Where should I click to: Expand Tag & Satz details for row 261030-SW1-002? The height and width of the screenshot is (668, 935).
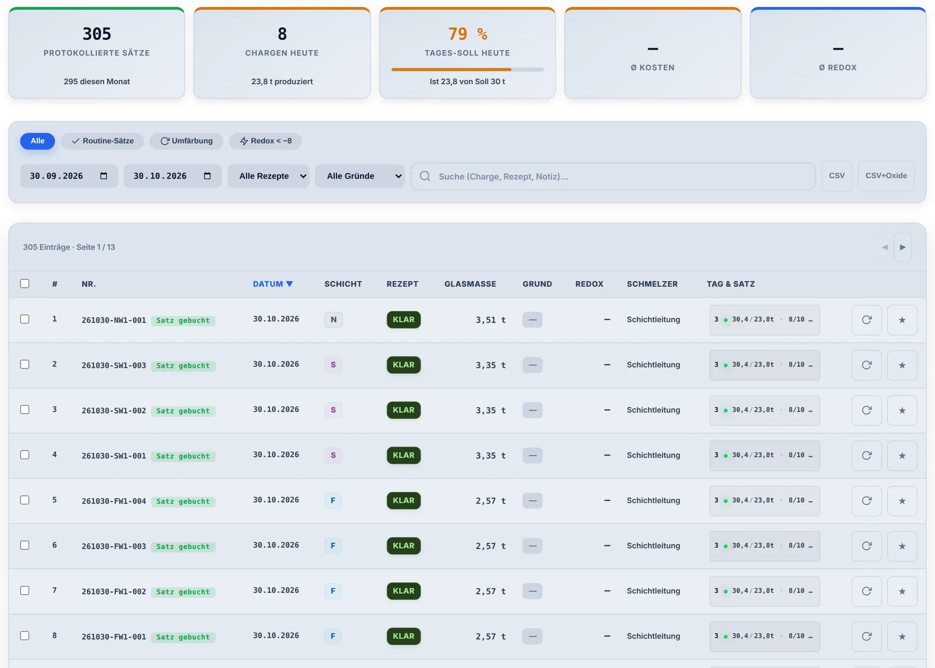pos(764,410)
